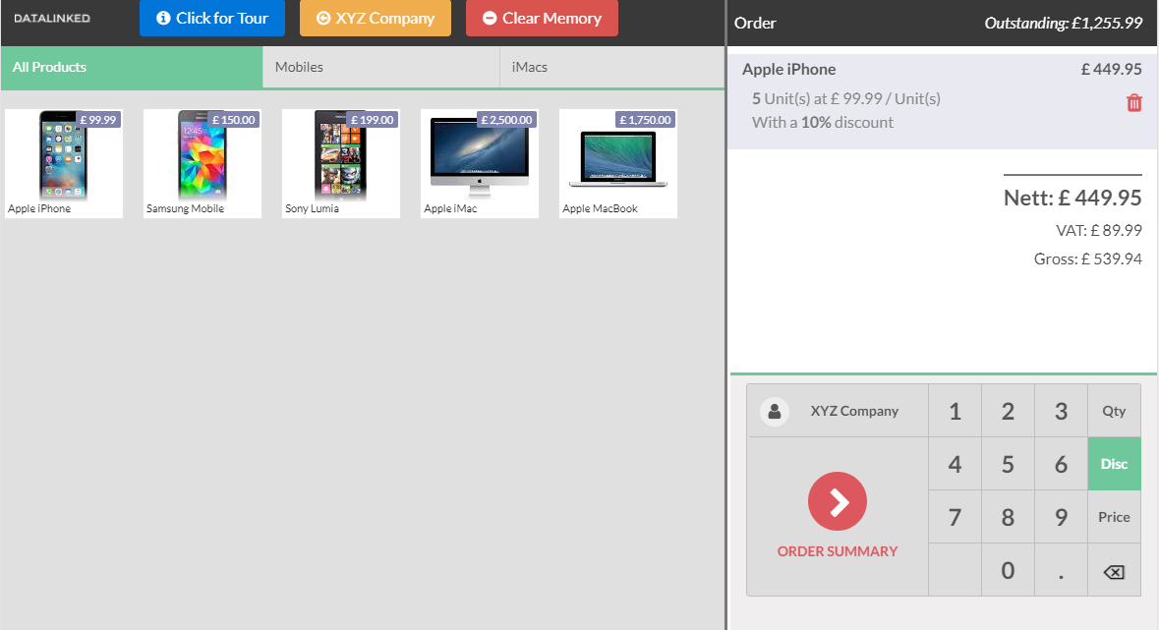Add Apple MacBook to the order
This screenshot has width=1159, height=630.
(618, 163)
